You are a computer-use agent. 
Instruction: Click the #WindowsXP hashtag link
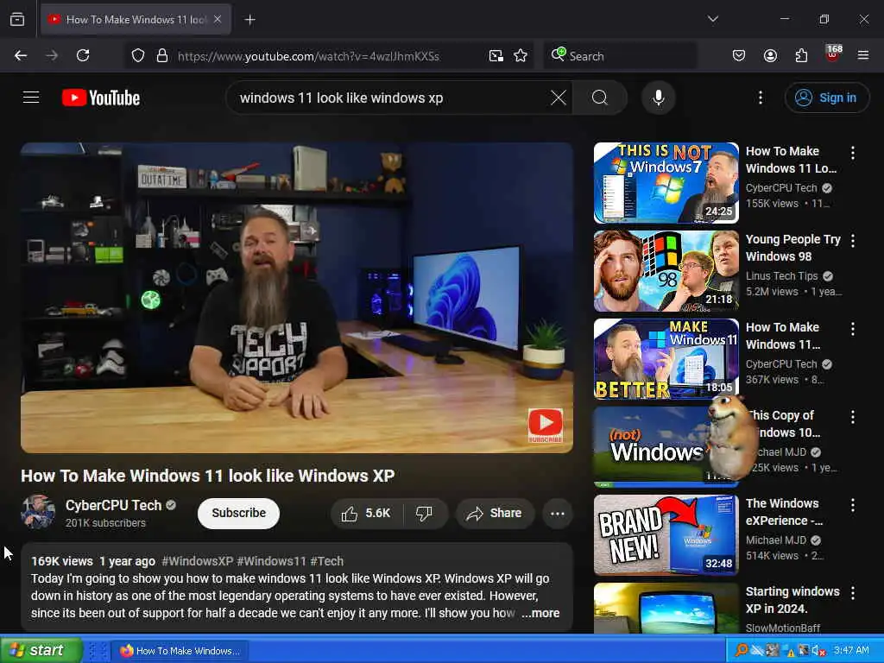click(x=198, y=561)
